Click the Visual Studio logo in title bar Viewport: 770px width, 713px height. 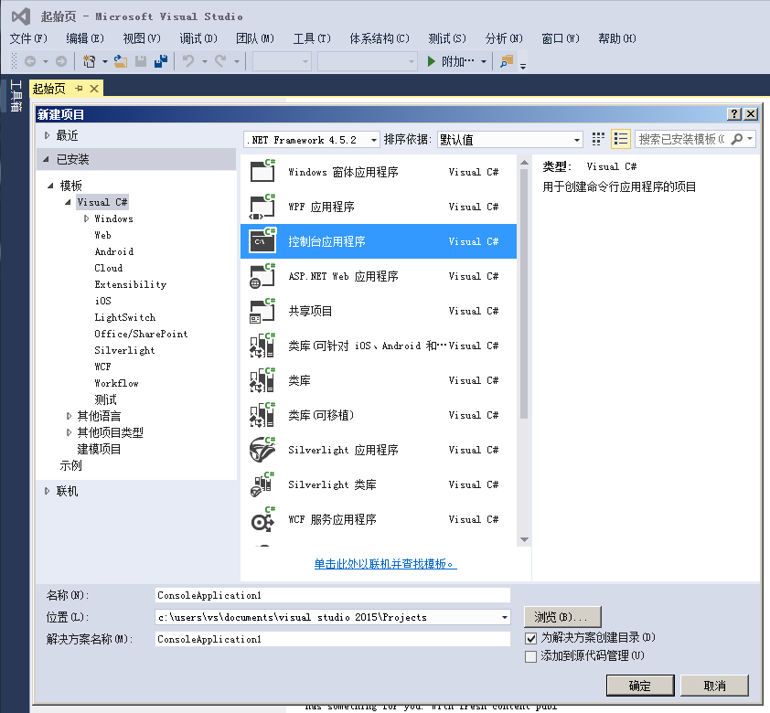pos(21,16)
